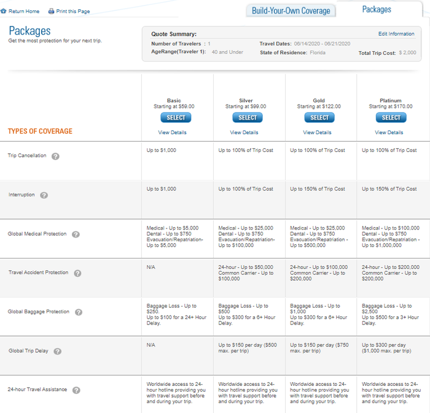Click the Return Home link text
Screen dimensions: 430x413
coord(24,11)
